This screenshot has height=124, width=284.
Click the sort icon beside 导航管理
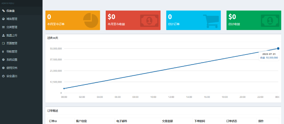[x=3, y=52]
